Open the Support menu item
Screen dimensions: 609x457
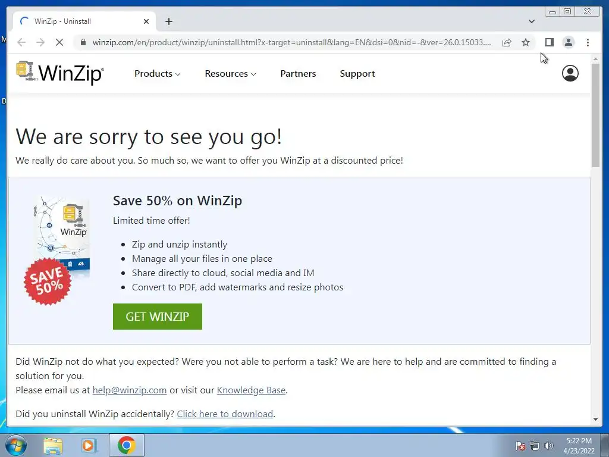[357, 73]
